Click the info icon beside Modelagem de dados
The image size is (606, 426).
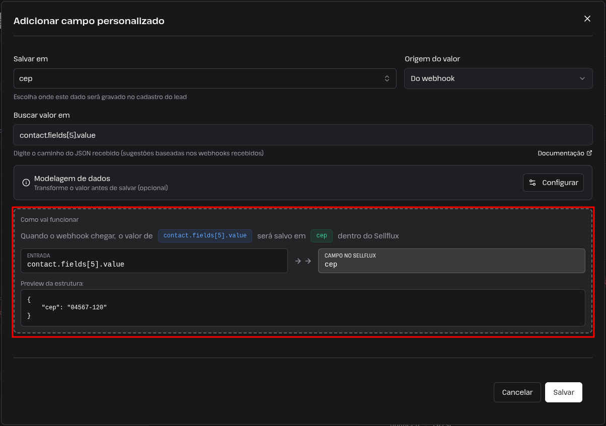[x=26, y=183]
